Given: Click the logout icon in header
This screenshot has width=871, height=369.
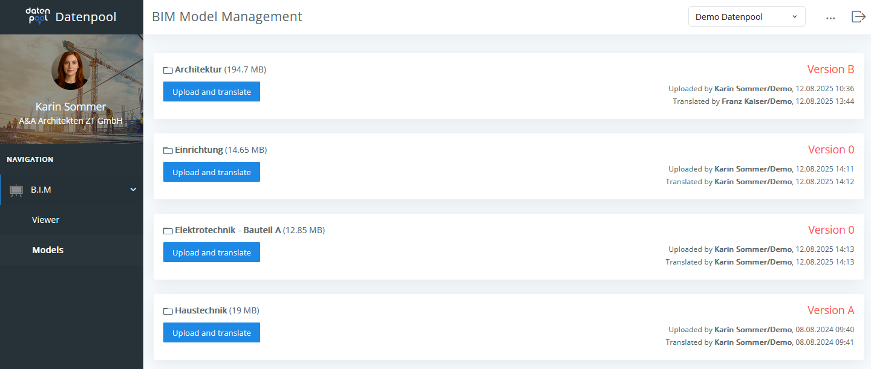Looking at the screenshot, I should (858, 17).
